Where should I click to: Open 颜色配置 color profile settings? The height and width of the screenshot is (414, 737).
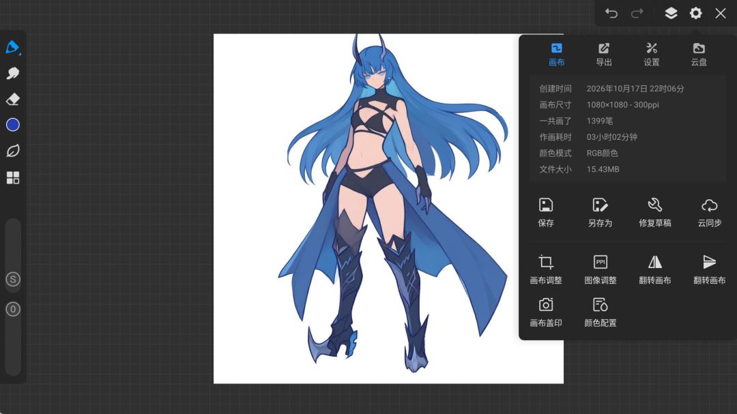pos(601,312)
